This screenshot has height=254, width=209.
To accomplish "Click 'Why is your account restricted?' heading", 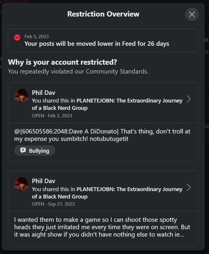I will point(62,62).
